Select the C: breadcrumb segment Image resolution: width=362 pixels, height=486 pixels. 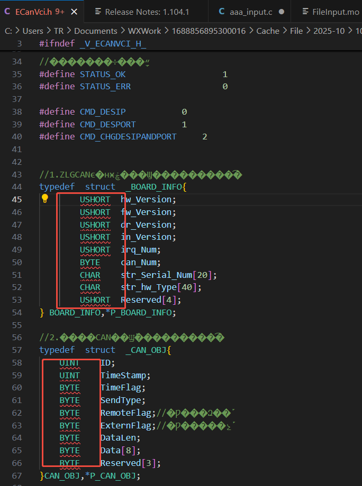coord(8,31)
